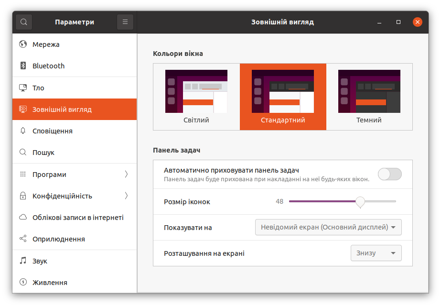Click the Тло background settings icon
441x307 pixels.
point(24,88)
